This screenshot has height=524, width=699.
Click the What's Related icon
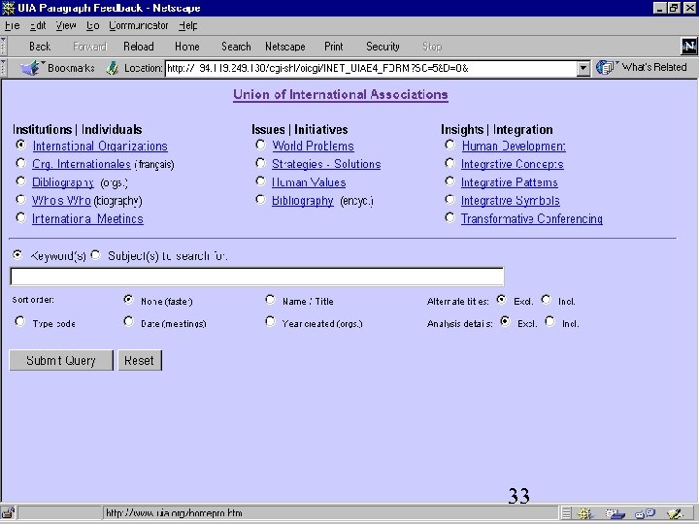tap(605, 67)
